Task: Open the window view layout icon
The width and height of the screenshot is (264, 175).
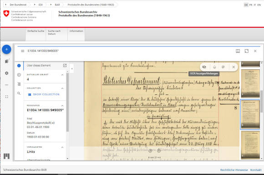Action: tap(238, 51)
